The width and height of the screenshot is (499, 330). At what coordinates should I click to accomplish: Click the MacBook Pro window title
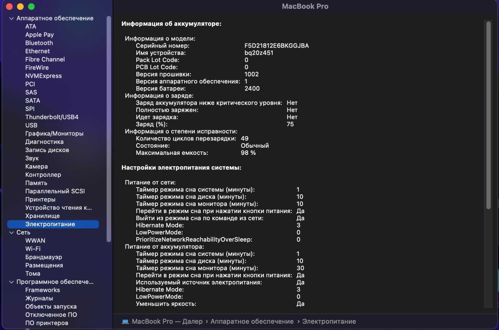(305, 7)
